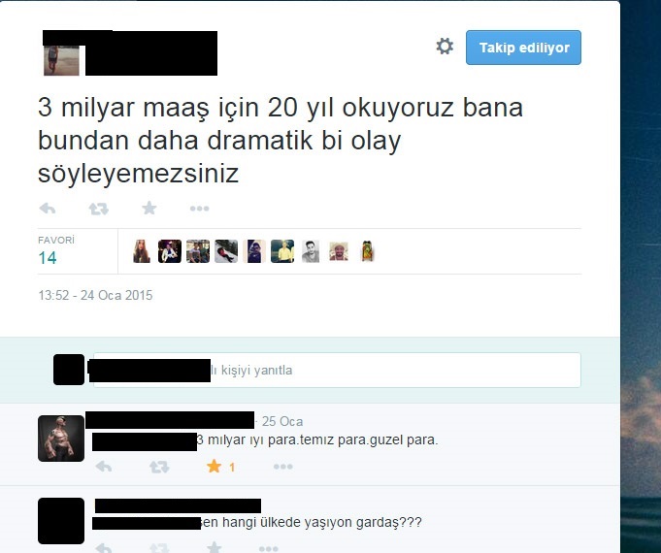Retweet the '3 milyar iyi para' comment
This screenshot has height=553, width=661.
159,467
